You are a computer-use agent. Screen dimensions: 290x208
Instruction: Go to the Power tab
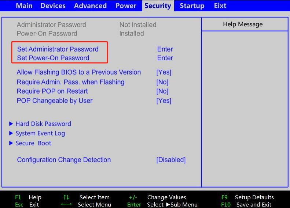(126, 6)
